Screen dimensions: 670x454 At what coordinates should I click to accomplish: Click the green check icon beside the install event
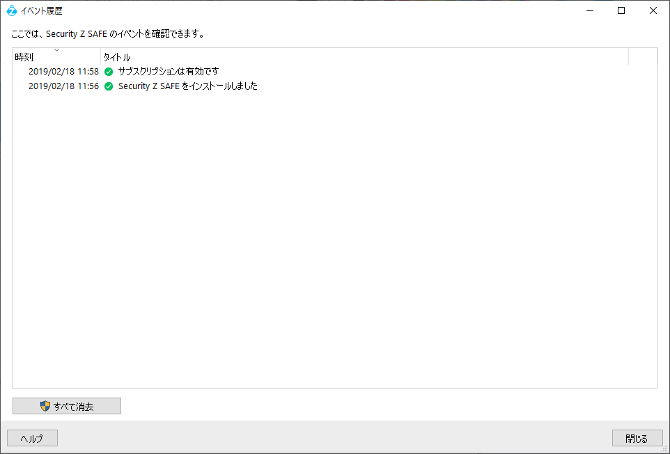tap(109, 86)
